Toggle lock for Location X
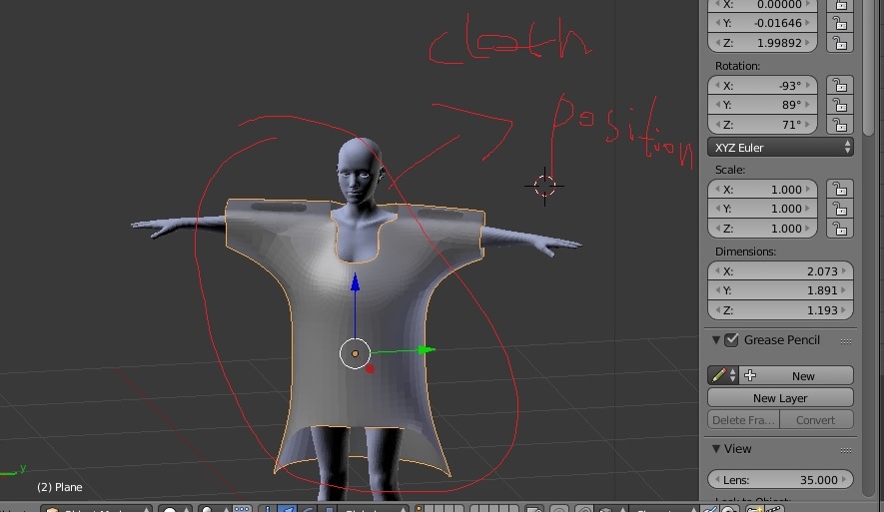Viewport: 884px width, 512px height. click(x=840, y=5)
